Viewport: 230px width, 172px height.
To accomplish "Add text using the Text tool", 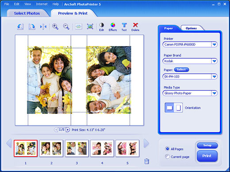I will [124, 27].
